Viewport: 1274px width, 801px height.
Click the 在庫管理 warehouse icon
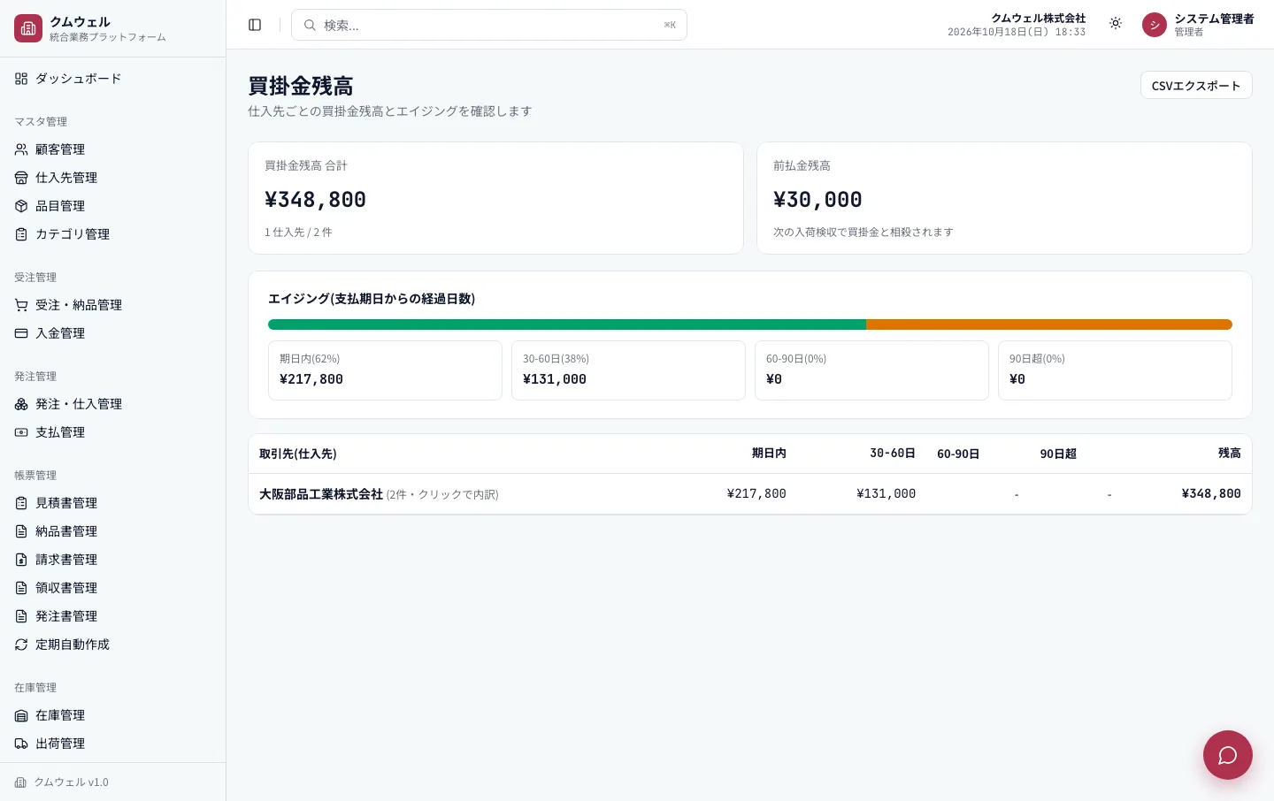click(x=21, y=715)
